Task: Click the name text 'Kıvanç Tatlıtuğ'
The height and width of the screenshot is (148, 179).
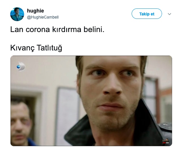Action: [x=36, y=48]
